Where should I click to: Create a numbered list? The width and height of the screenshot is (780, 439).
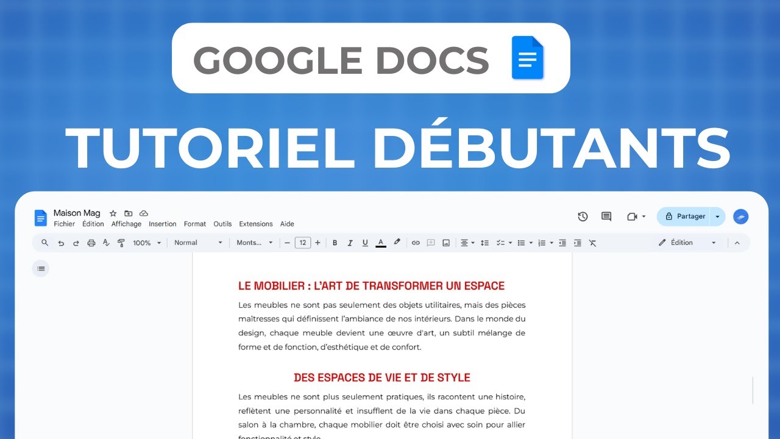(x=542, y=243)
